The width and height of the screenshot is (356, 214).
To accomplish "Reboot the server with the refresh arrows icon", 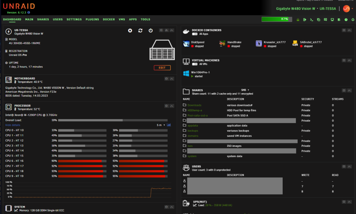I will tap(140, 30).
